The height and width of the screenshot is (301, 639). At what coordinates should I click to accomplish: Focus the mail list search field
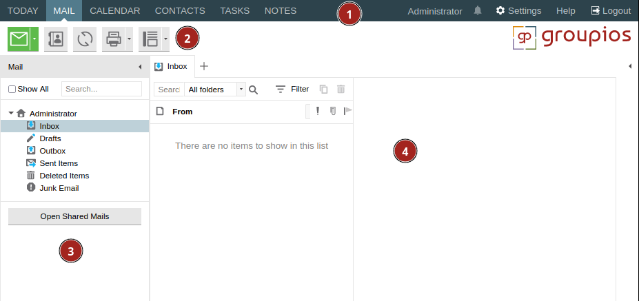pos(169,90)
